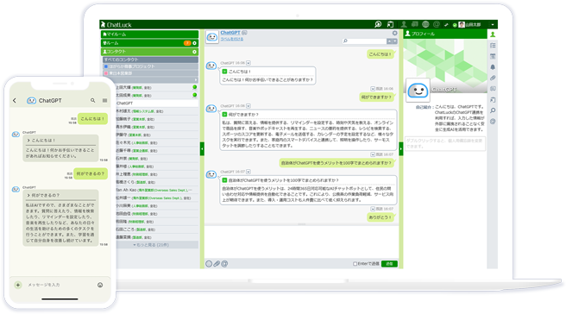The height and width of the screenshot is (314, 566).
Task: Click the ありがとう! message bubble
Action: coord(380,217)
